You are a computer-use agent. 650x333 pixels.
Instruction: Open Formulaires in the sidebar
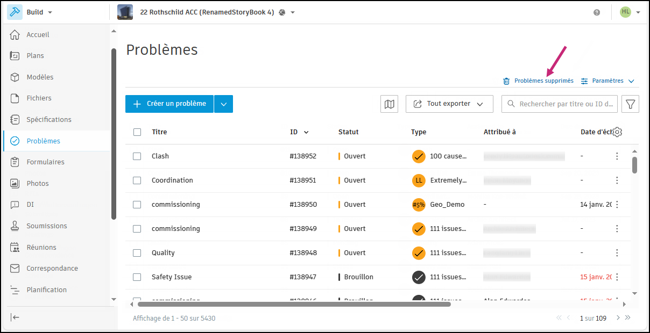45,162
